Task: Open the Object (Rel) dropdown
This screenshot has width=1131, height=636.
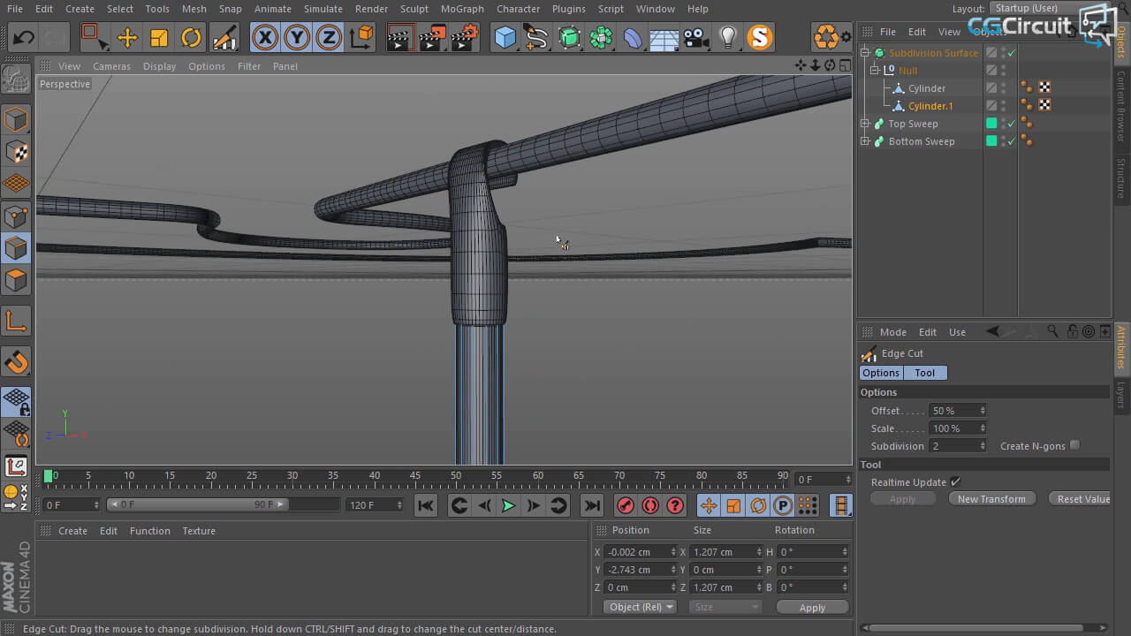Action: (641, 607)
